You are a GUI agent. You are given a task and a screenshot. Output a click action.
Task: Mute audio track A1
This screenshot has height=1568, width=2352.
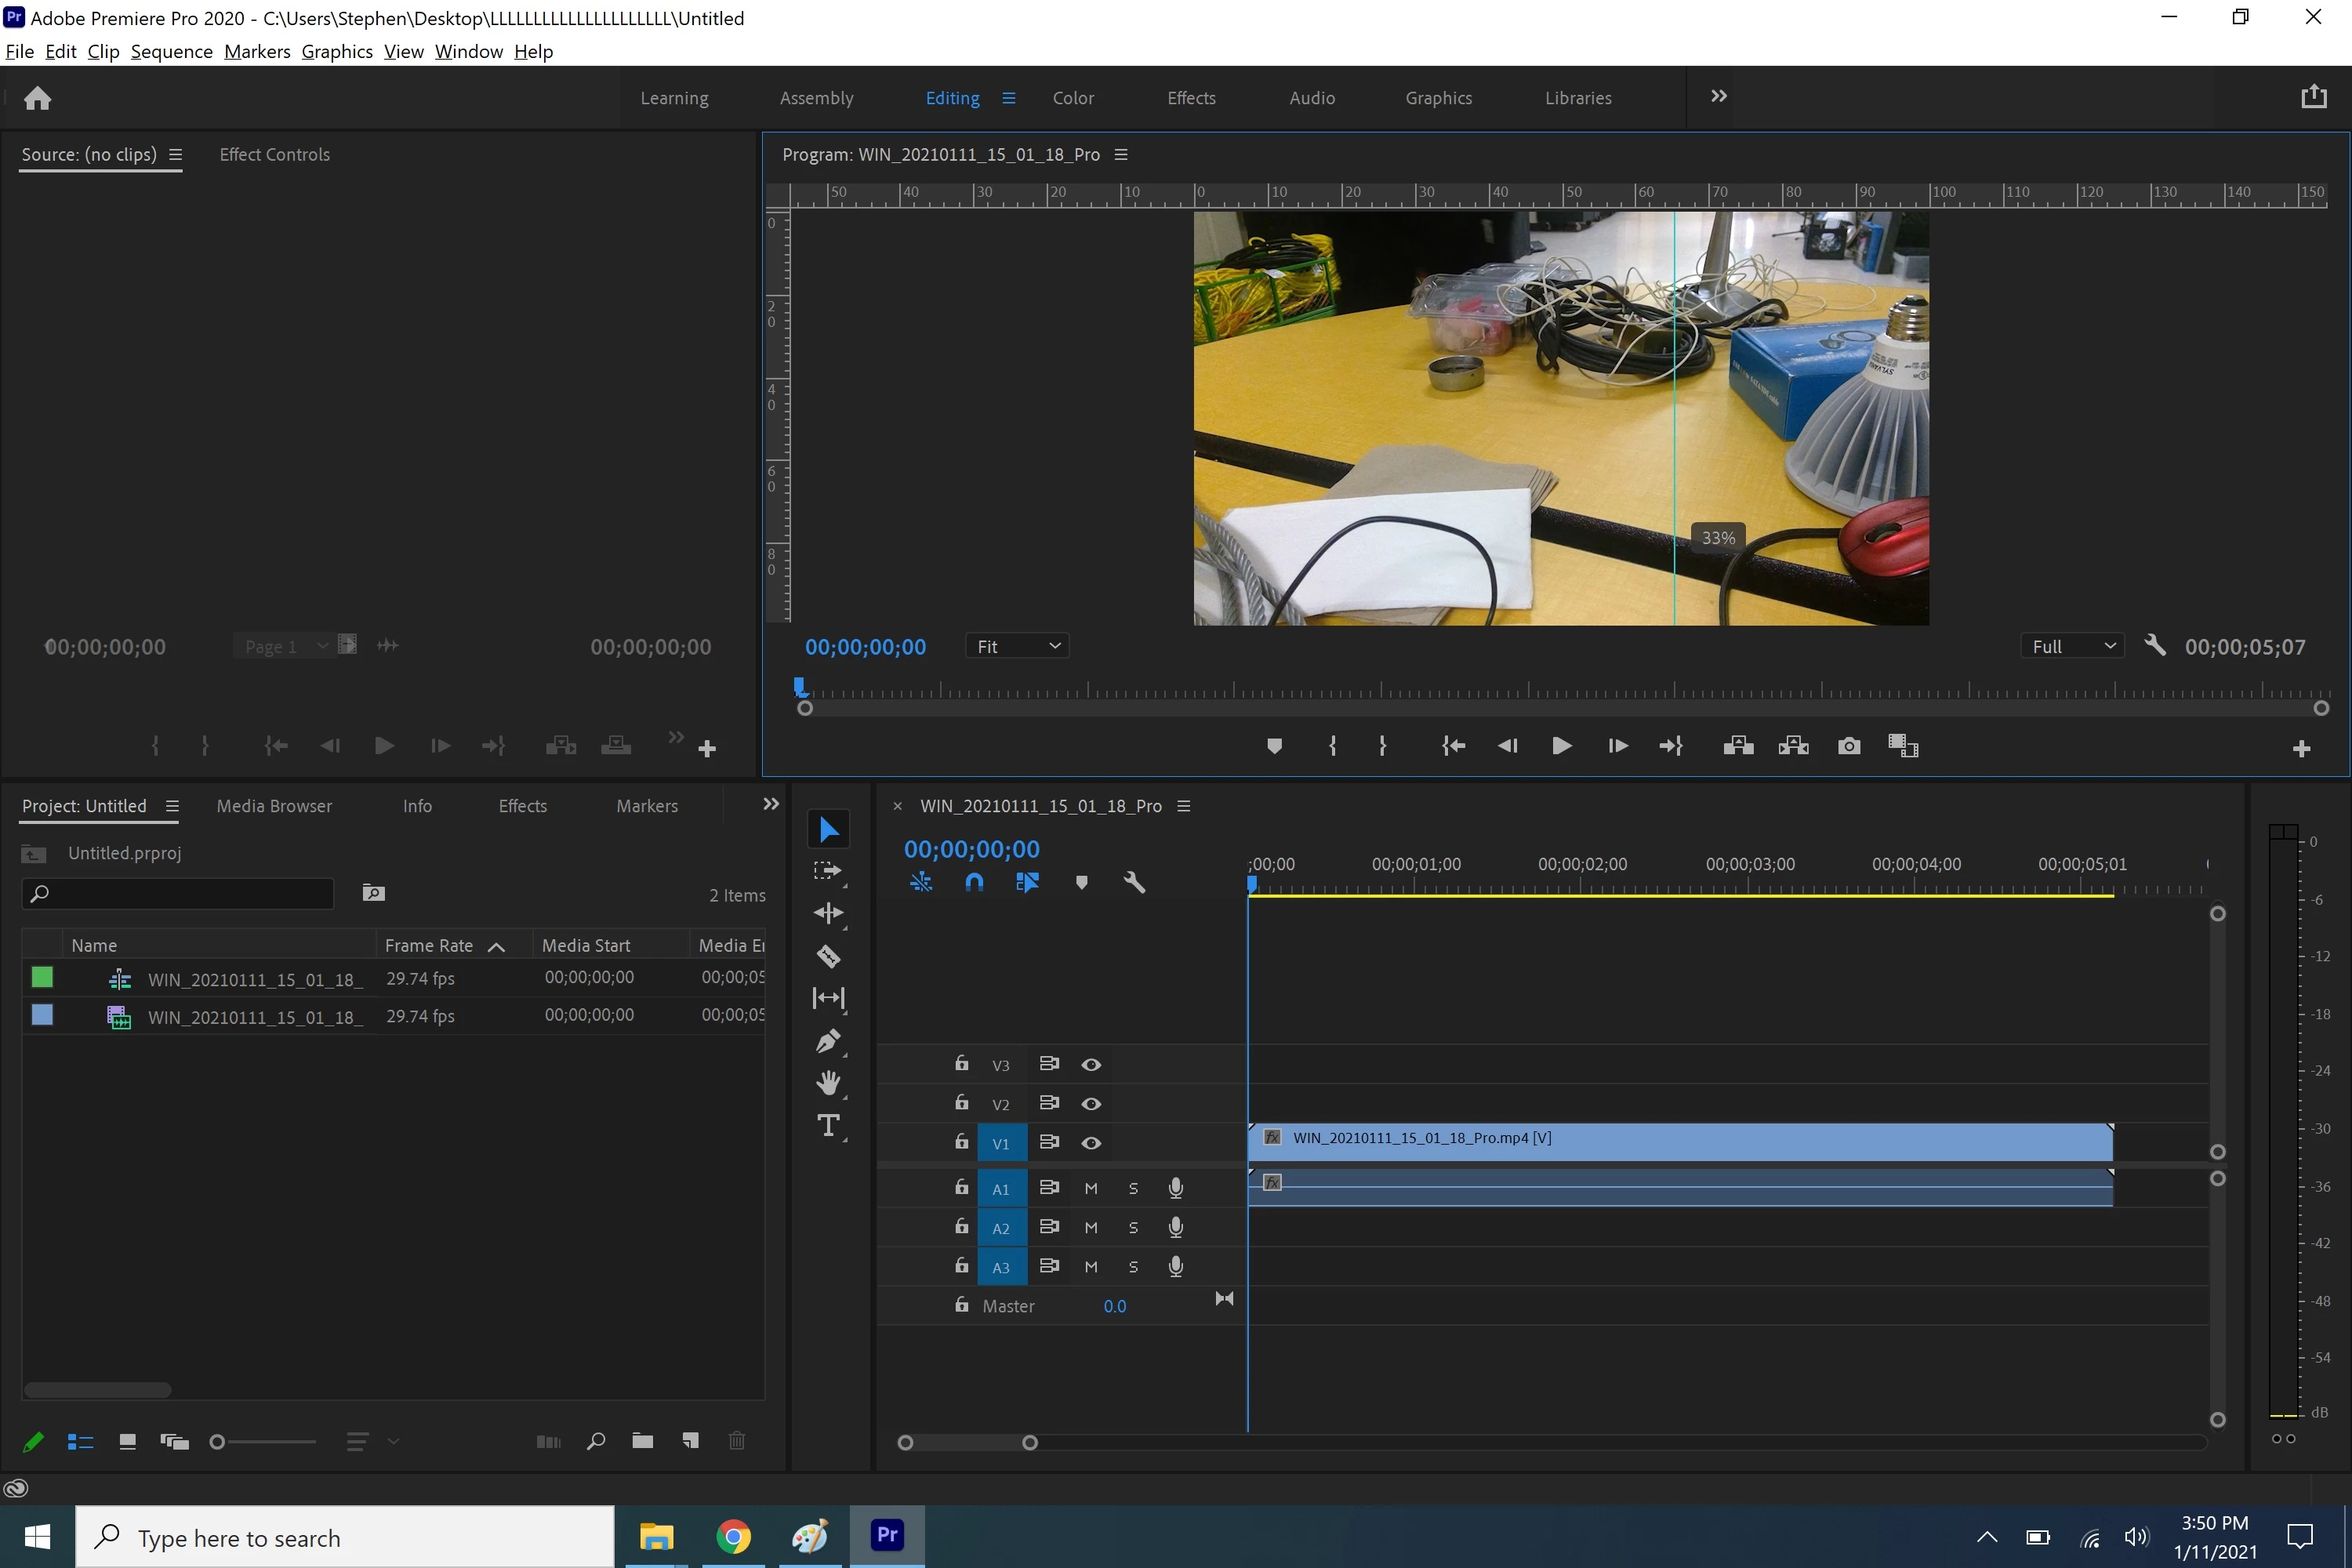coord(1091,1188)
